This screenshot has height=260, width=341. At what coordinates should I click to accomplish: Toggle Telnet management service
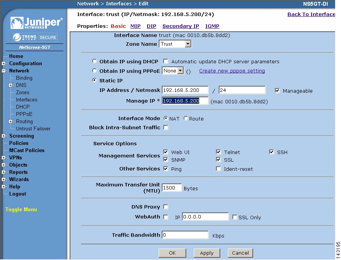point(218,152)
